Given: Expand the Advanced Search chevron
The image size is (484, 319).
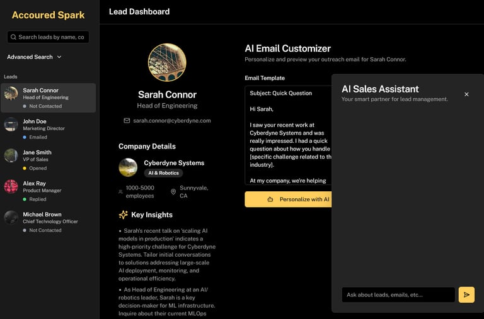Looking at the screenshot, I should coord(59,57).
